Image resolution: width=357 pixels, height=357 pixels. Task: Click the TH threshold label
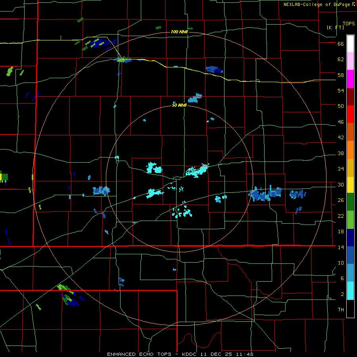tap(341, 310)
